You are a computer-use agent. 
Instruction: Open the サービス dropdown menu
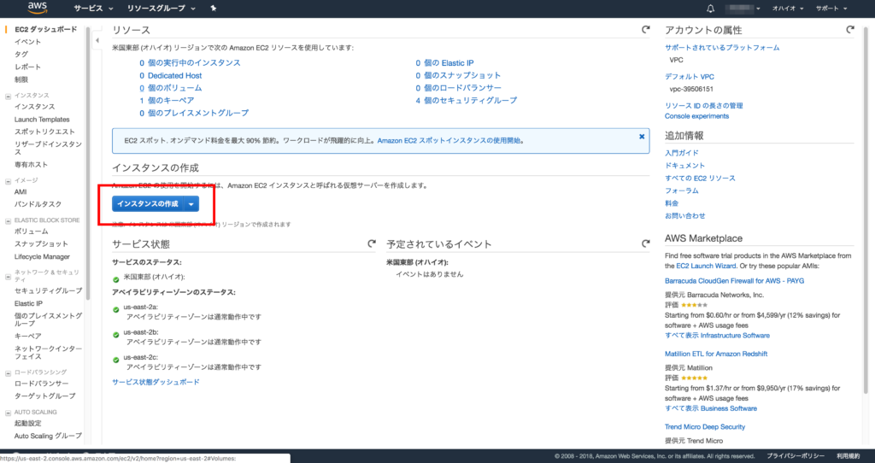tap(93, 9)
